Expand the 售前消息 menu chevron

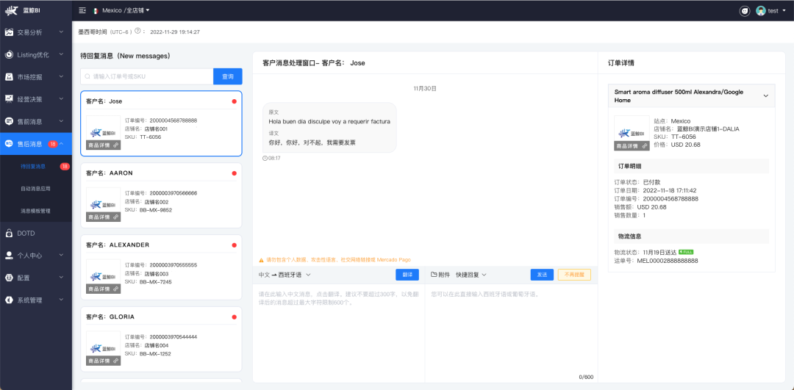(x=61, y=121)
